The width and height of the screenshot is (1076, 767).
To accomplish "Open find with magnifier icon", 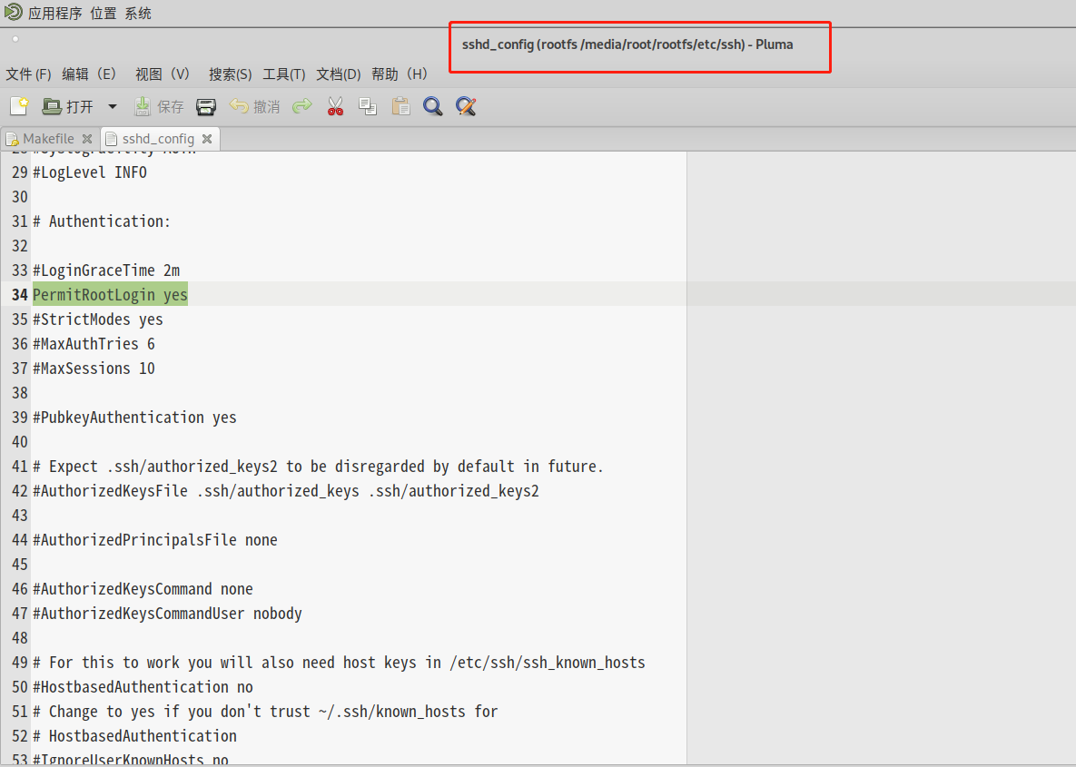I will click(432, 106).
